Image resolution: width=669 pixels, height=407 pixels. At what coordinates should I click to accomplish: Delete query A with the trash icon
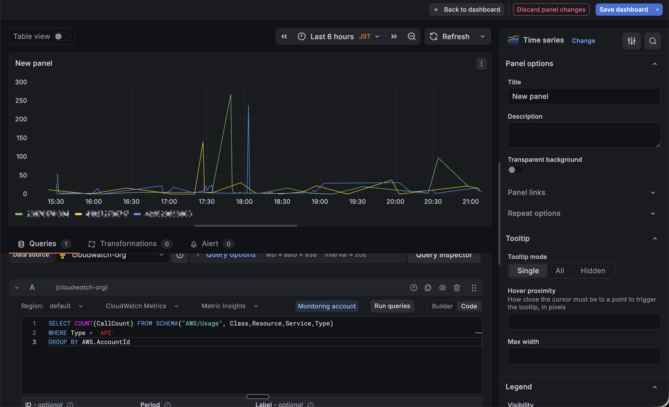(x=457, y=288)
